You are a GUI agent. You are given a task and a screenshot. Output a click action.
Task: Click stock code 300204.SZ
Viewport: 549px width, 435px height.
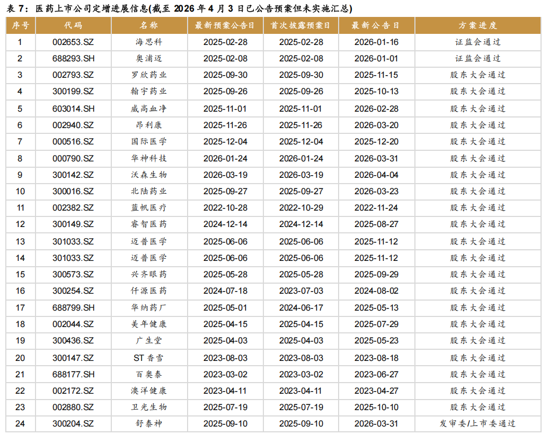click(x=73, y=424)
